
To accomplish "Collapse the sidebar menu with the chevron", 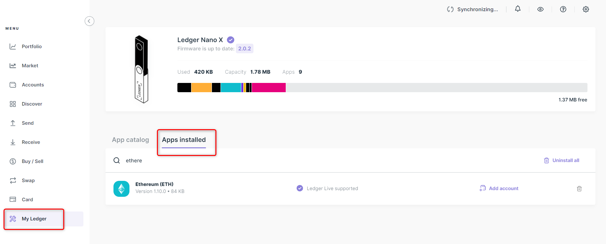I will (89, 21).
